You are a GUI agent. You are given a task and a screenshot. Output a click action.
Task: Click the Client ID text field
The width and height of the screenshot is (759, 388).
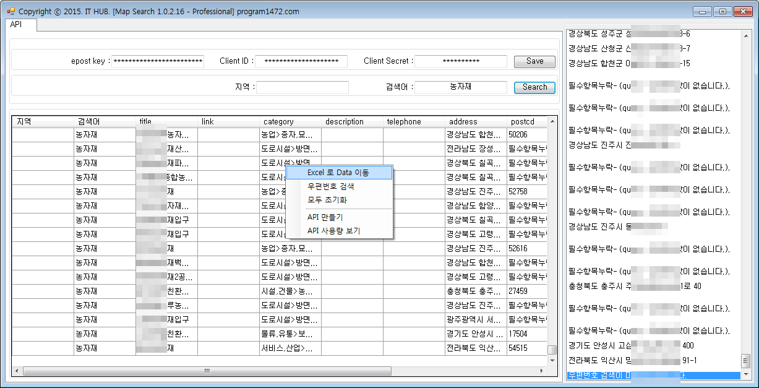tap(301, 61)
